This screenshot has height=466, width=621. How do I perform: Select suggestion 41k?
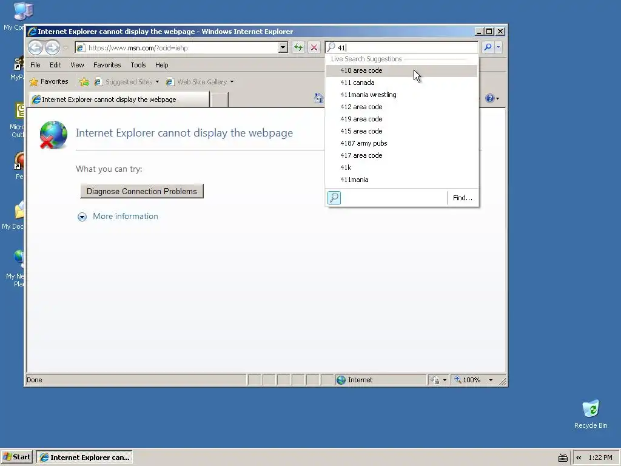pyautogui.click(x=401, y=167)
